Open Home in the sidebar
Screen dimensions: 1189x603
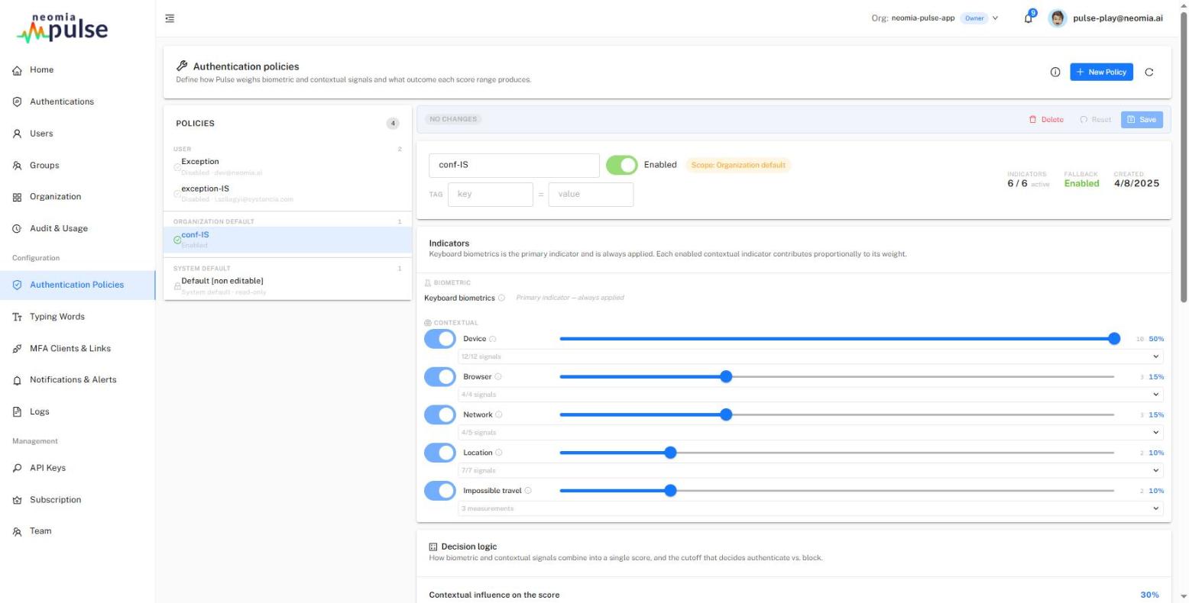[x=77, y=70]
